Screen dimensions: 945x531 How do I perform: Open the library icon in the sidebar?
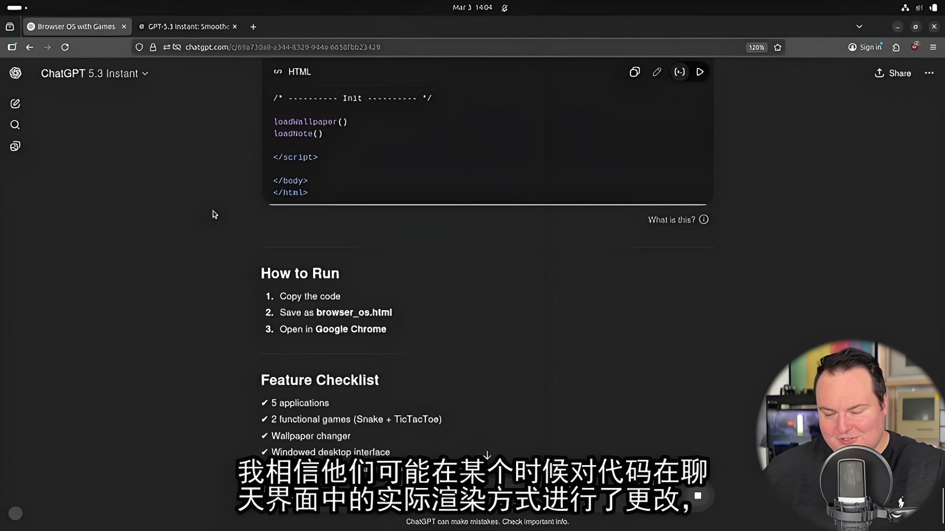click(15, 146)
